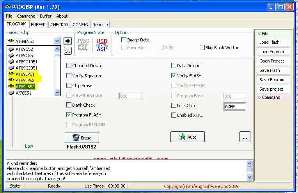The image size is (298, 193).
Task: Open the Buffer menu
Action: coord(46,16)
